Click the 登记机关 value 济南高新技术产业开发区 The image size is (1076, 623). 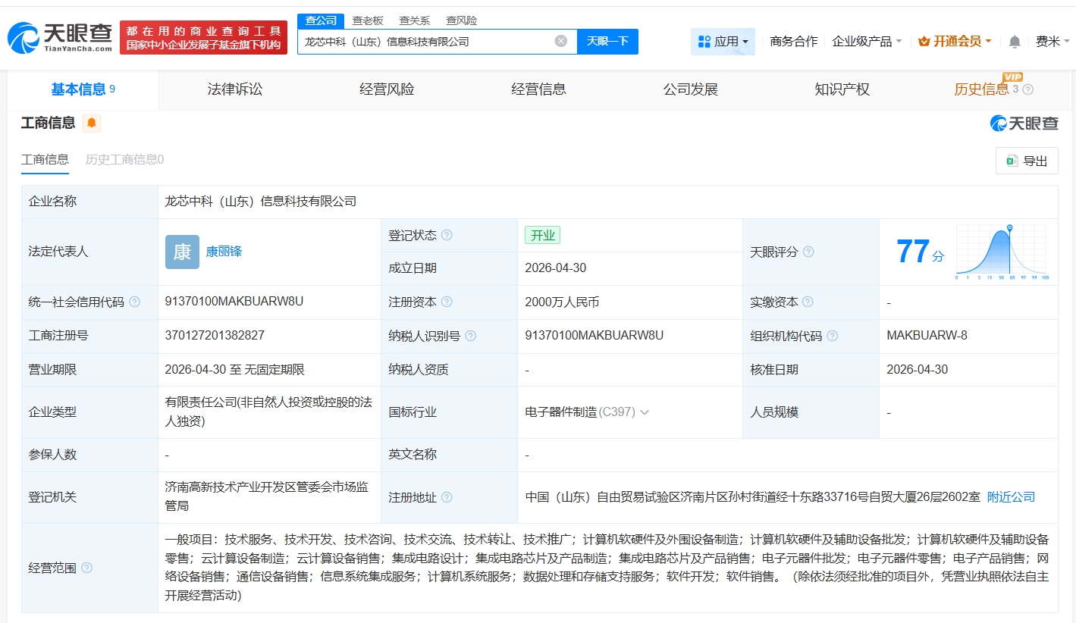click(x=267, y=496)
